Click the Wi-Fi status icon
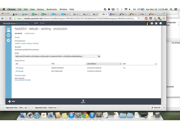This screenshot has height=128, width=180. tap(126, 9)
